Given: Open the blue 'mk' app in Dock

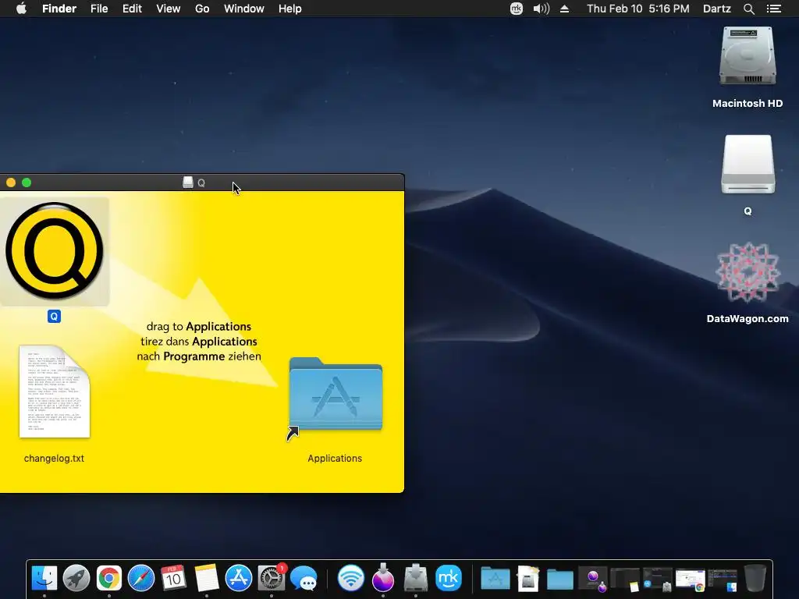Looking at the screenshot, I should click(449, 578).
